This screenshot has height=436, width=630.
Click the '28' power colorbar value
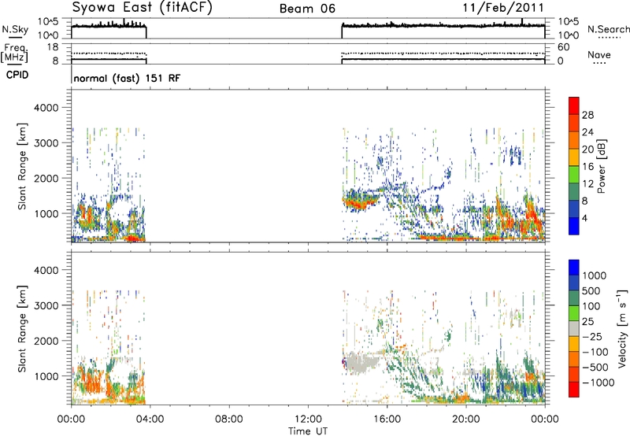[x=587, y=115]
